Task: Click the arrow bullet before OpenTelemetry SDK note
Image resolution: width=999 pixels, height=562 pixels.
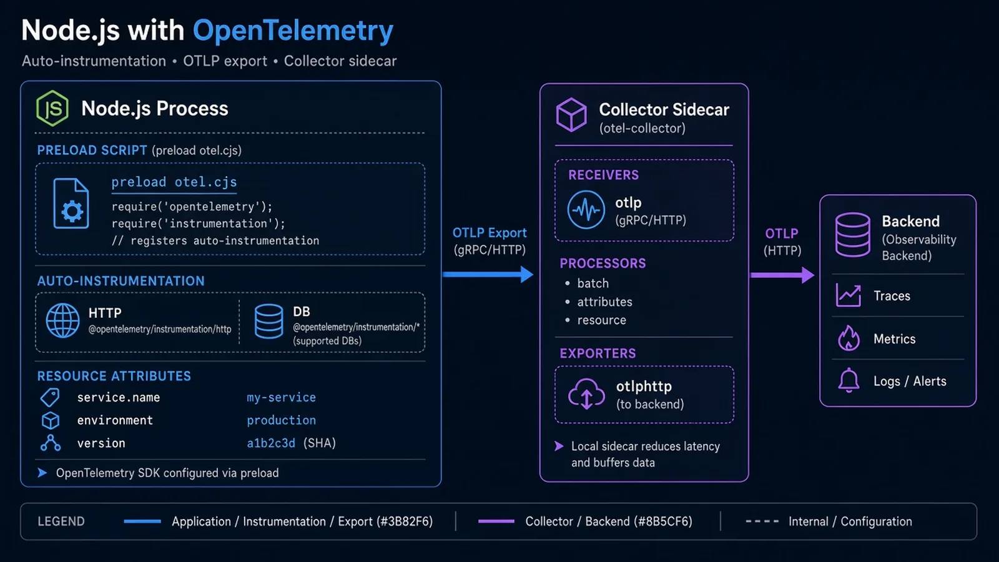Action: (42, 473)
